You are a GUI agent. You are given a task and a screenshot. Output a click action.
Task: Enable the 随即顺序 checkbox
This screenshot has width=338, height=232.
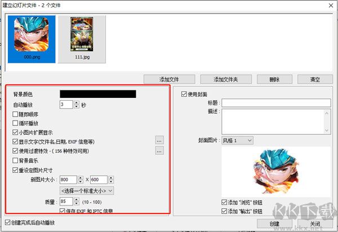[x=15, y=114]
